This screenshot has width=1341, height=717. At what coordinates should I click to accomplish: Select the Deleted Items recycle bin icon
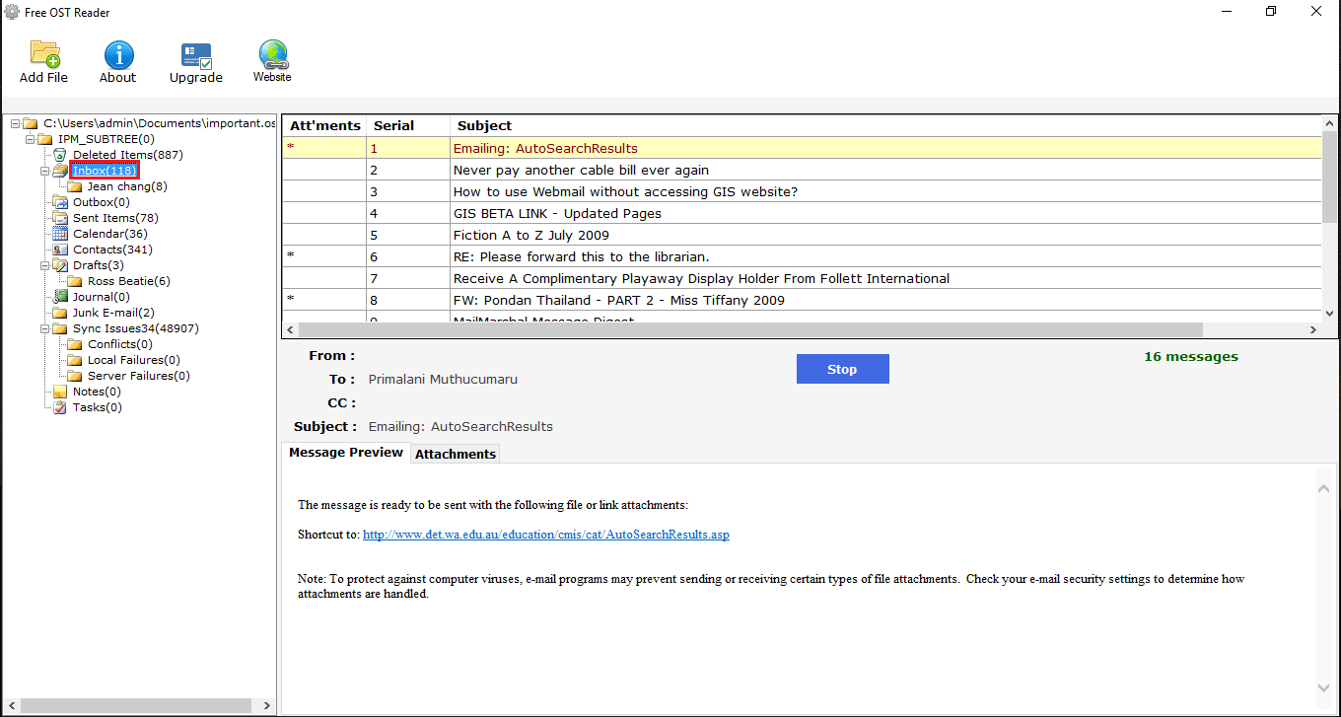[x=60, y=155]
